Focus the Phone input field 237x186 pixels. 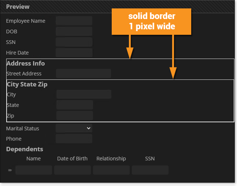point(74,139)
